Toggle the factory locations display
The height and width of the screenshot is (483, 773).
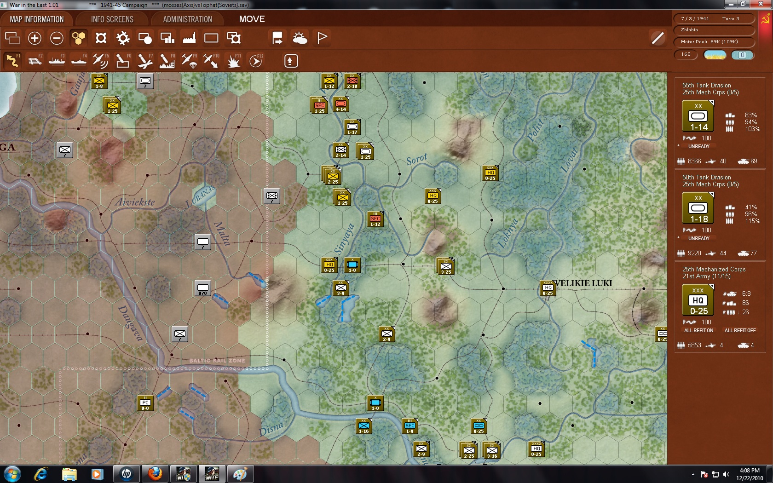(189, 38)
